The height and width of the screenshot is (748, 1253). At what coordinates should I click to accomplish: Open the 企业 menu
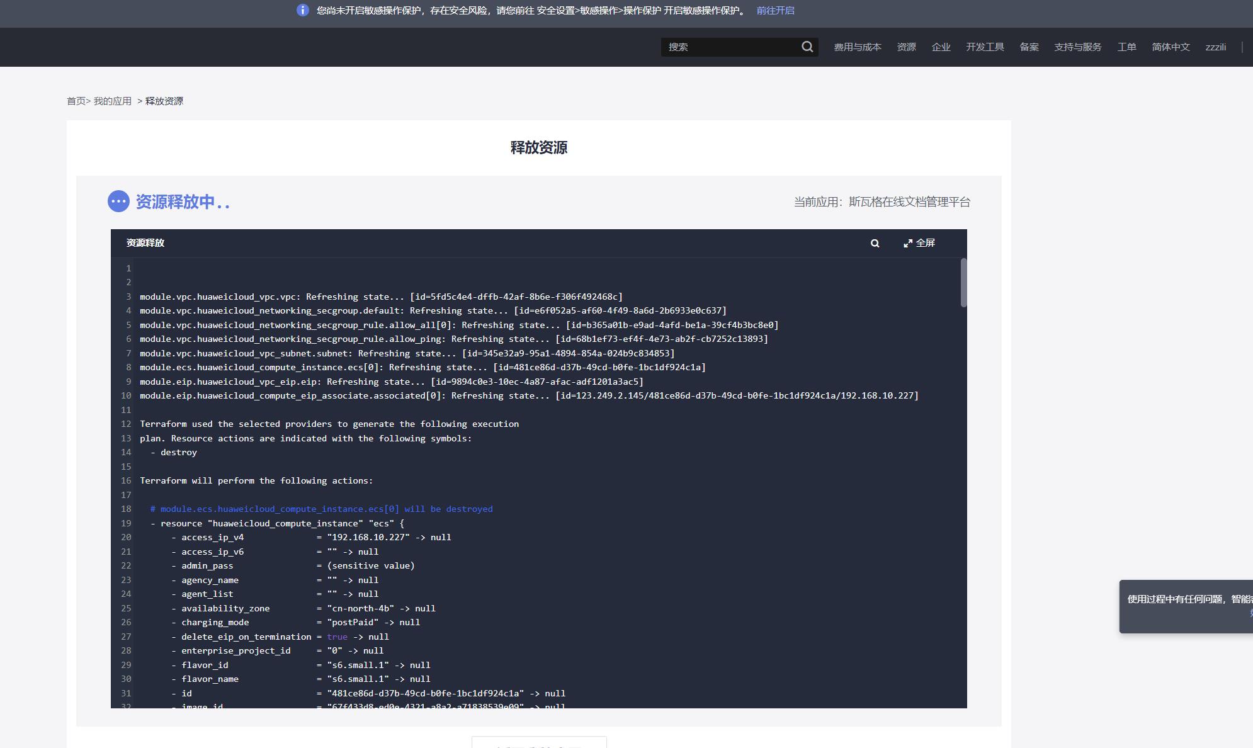pos(941,47)
